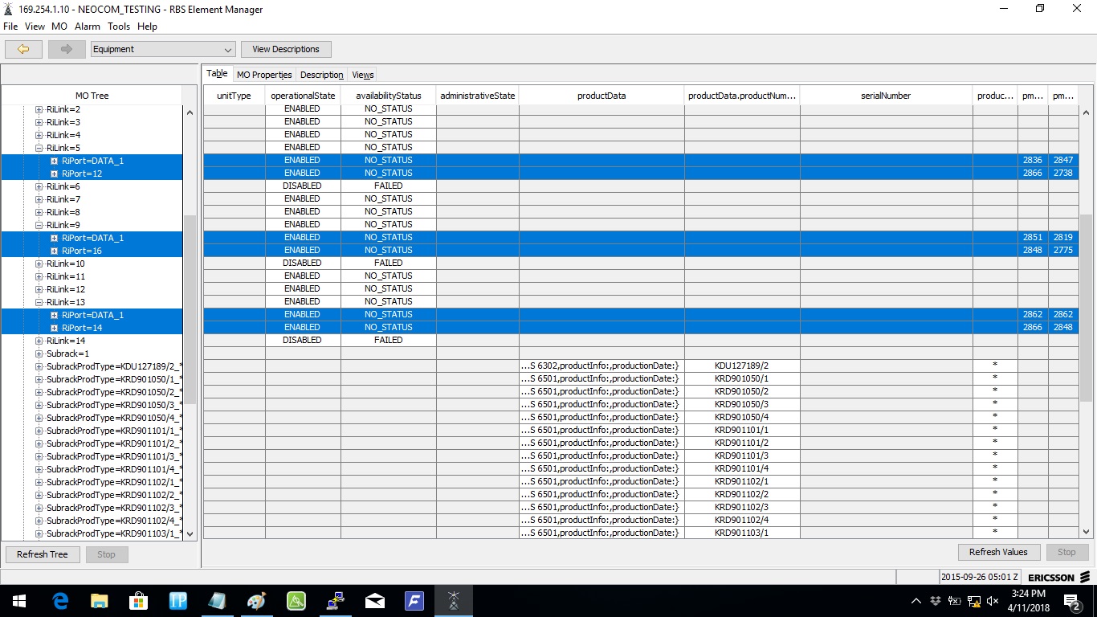Click the network tray icon
The height and width of the screenshot is (617, 1097).
(973, 601)
